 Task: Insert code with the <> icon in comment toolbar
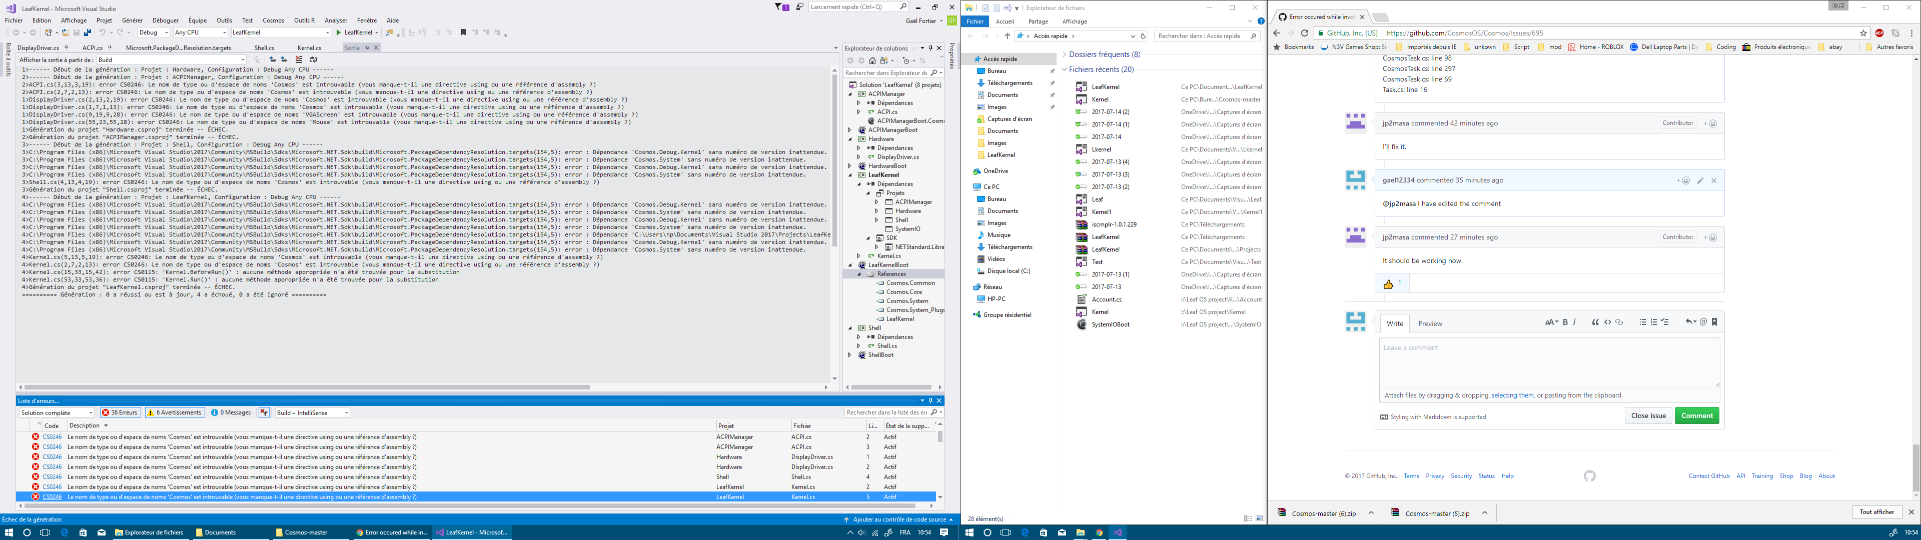(x=1608, y=322)
